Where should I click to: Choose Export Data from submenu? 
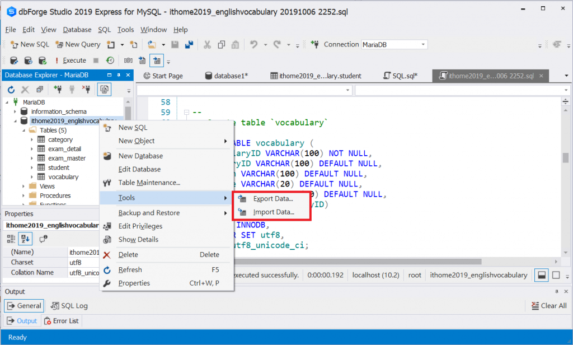[x=273, y=199]
